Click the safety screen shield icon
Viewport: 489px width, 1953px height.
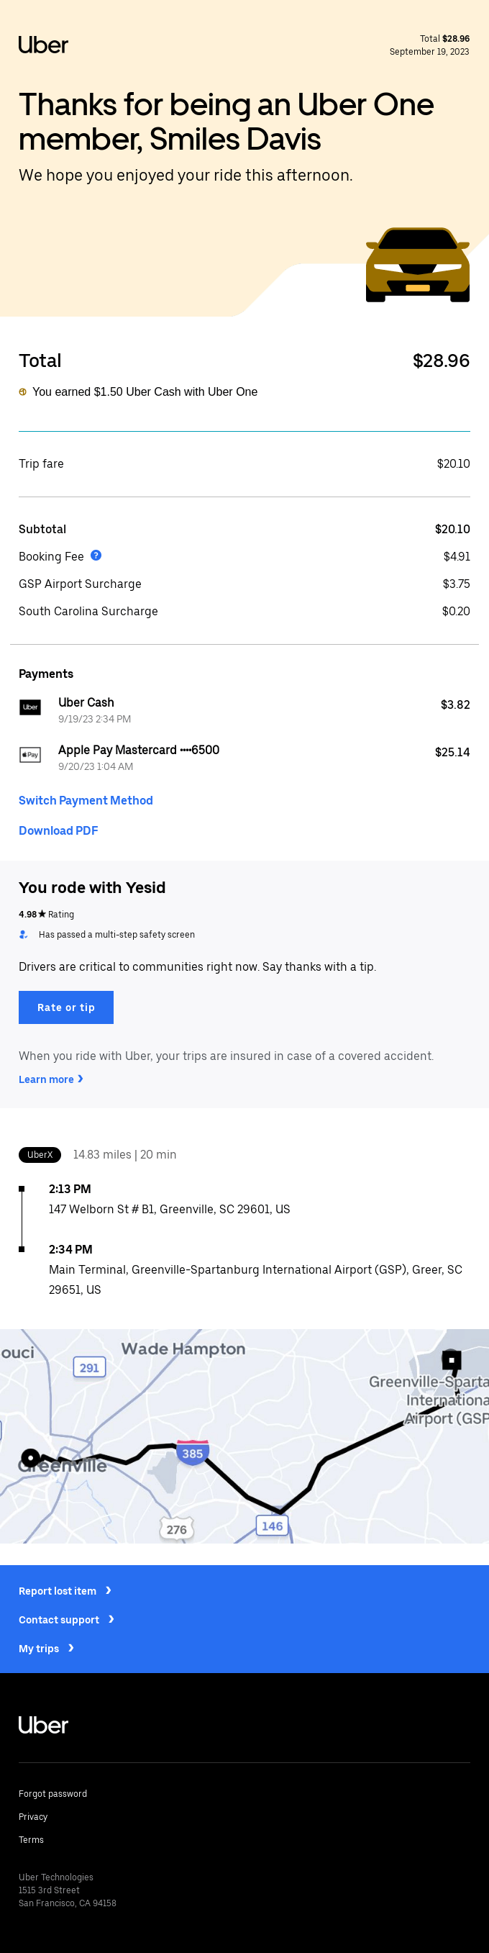24,935
